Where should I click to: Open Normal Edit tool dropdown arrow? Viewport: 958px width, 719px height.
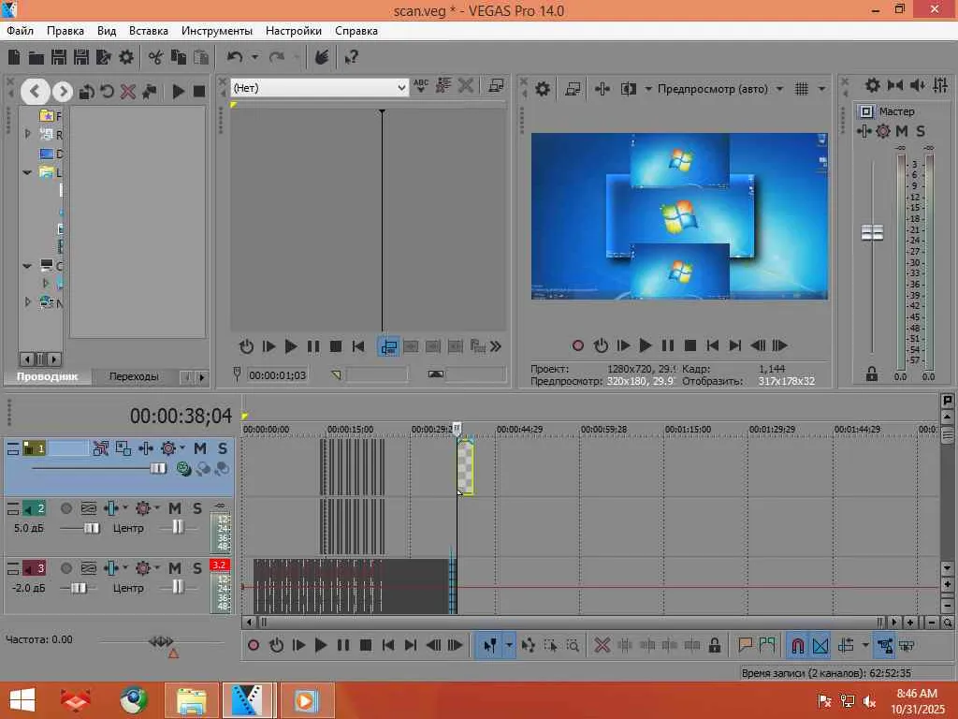click(x=508, y=646)
